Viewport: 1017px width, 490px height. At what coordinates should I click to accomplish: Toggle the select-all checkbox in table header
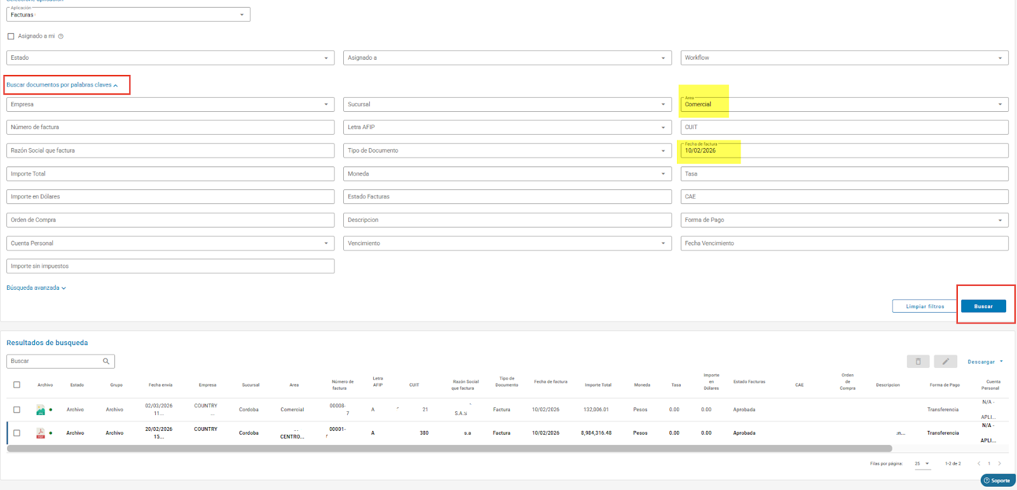[x=17, y=385]
